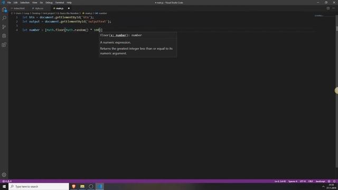The width and height of the screenshot is (338, 190).
Task: Click 'A numeric expression.' in the tooltip
Action: click(115, 42)
